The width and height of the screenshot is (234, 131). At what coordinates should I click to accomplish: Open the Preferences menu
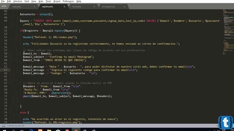[68, 1]
